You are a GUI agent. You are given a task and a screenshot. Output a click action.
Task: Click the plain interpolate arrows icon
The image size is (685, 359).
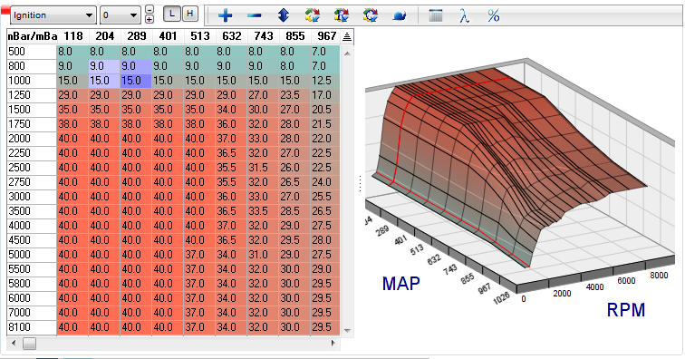coord(313,15)
